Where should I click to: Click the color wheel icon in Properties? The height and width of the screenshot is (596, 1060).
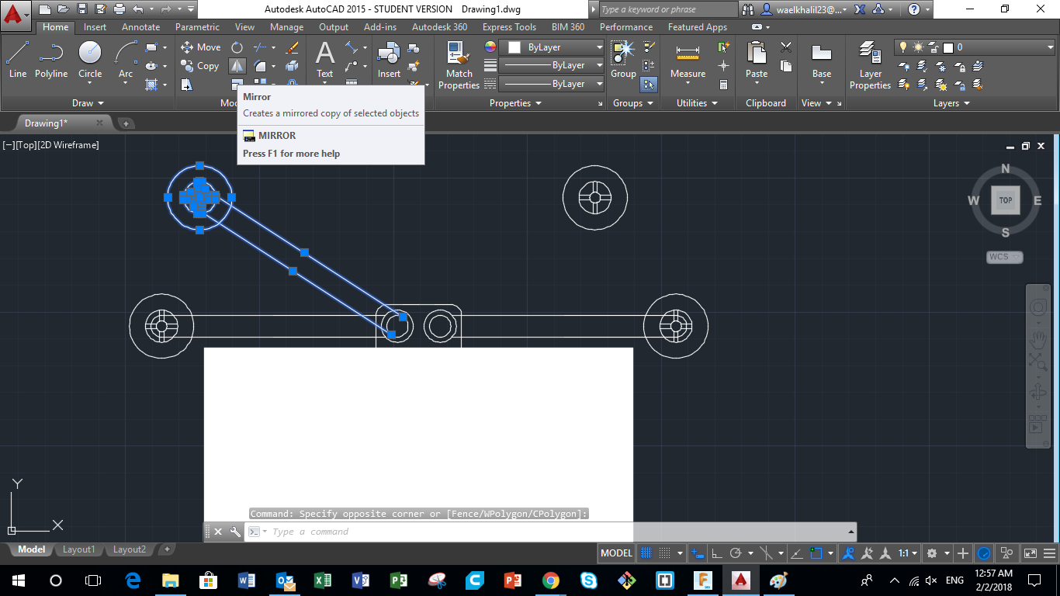(490, 47)
